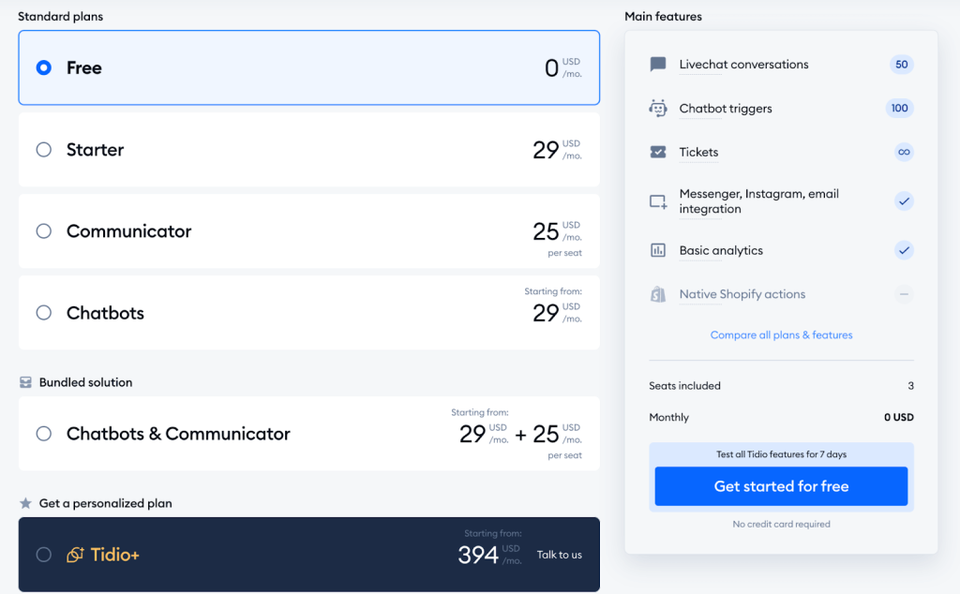
Task: Click the Seats included value 3
Action: (x=910, y=386)
